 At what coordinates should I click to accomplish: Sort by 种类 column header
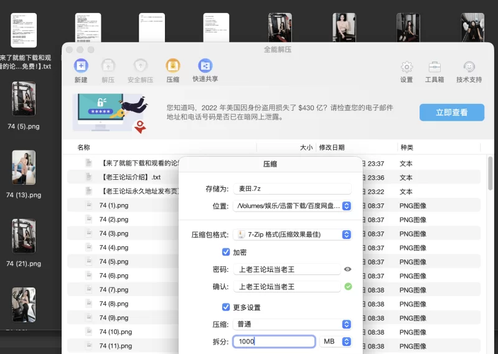click(406, 147)
